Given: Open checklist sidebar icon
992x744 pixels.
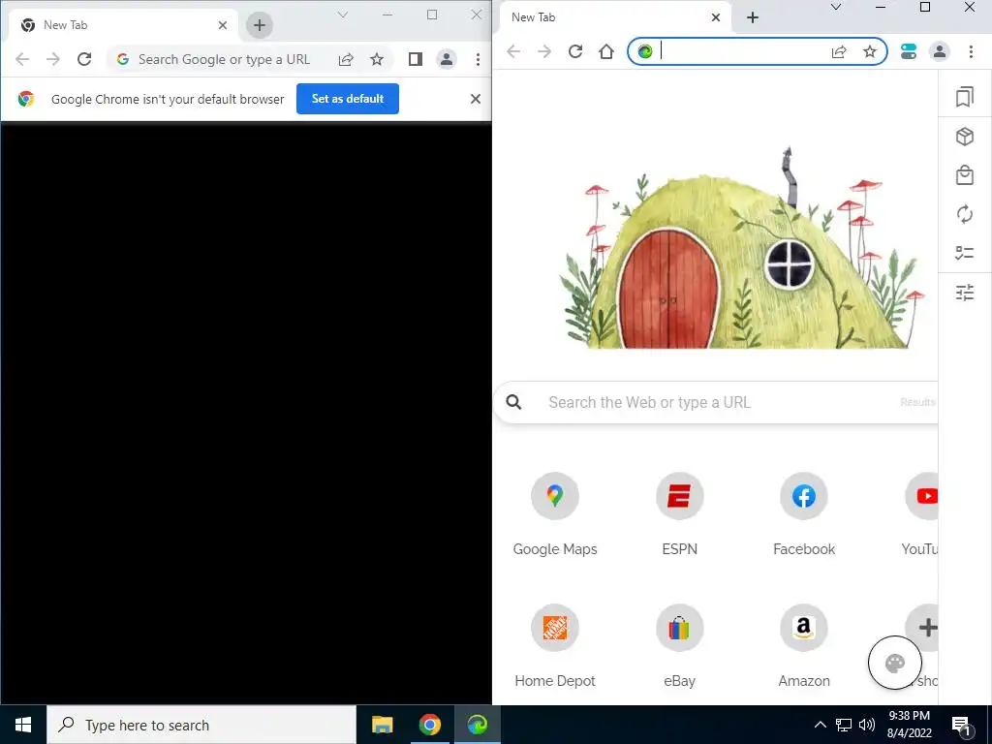Looking at the screenshot, I should (965, 253).
